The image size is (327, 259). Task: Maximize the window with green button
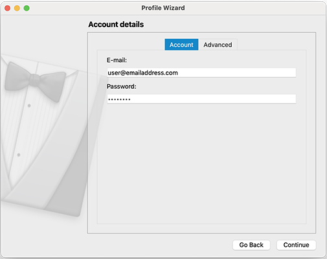(27, 8)
